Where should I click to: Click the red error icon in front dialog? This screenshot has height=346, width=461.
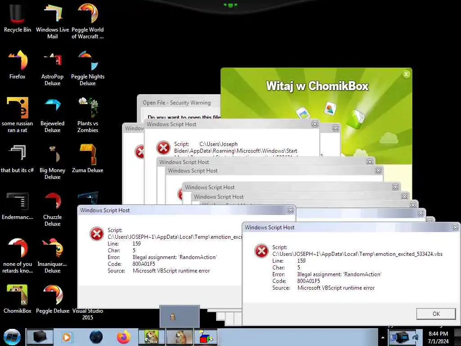pyautogui.click(x=262, y=251)
